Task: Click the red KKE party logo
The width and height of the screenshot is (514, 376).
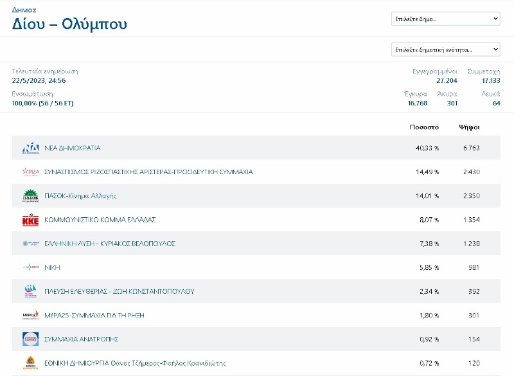Action: coord(30,220)
